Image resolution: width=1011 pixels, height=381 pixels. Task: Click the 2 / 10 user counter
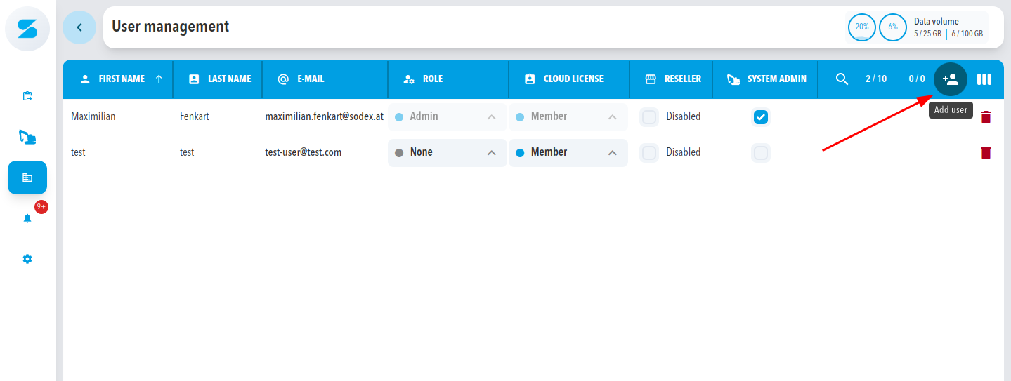coord(876,79)
